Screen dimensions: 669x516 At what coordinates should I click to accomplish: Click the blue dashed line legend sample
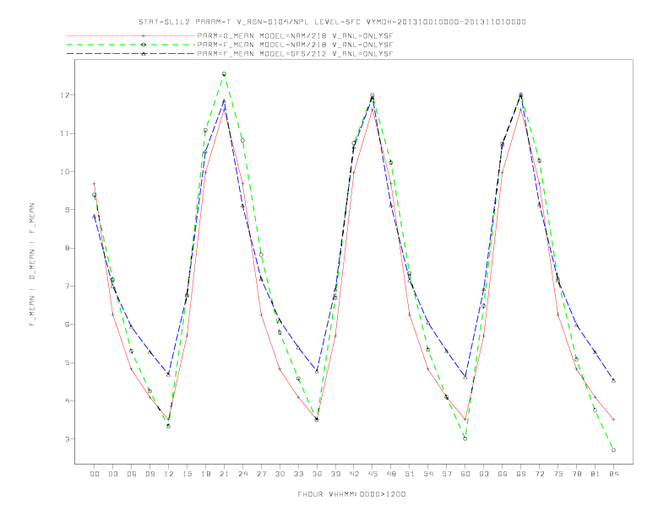coord(131,54)
